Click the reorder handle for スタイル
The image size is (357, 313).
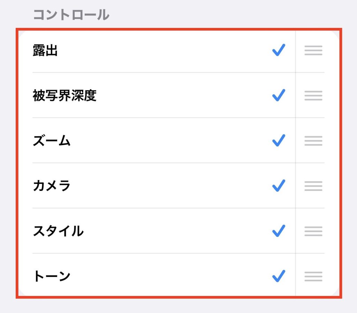pos(313,231)
